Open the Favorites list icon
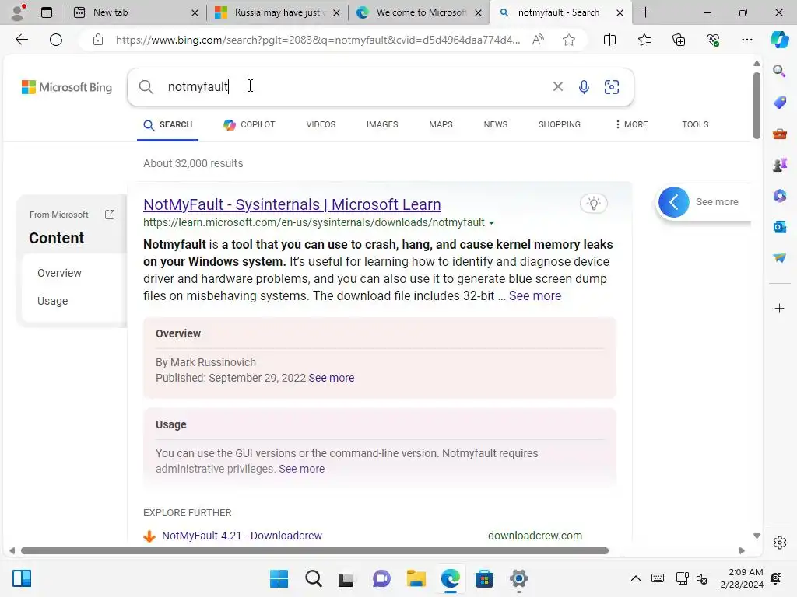 click(x=644, y=40)
